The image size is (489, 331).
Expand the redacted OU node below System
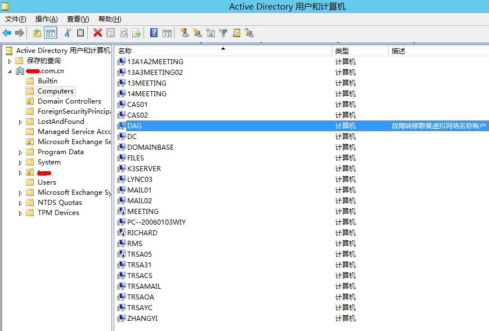tap(20, 173)
